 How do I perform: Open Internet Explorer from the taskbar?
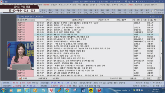click(27, 90)
